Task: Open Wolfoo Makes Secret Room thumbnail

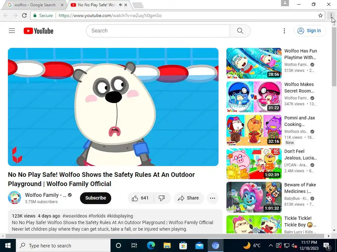Action: click(254, 97)
